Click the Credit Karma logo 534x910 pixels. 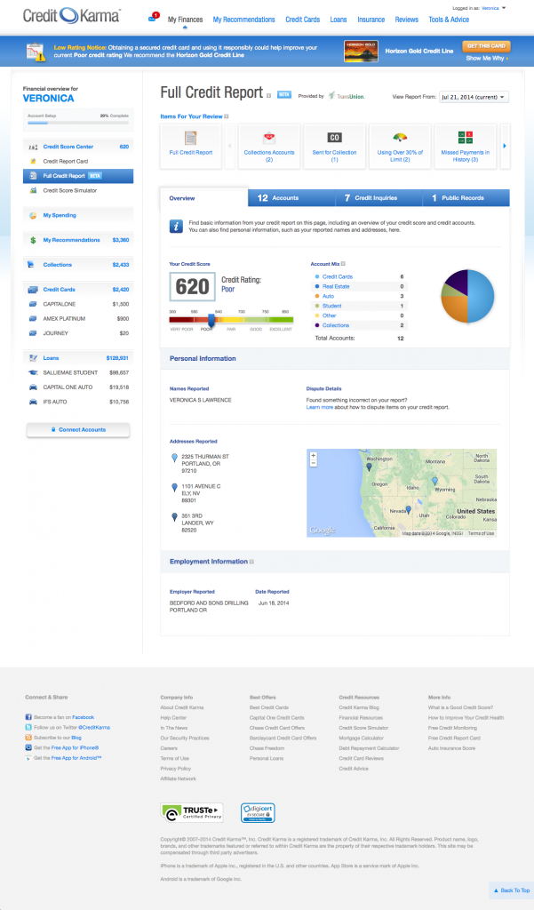point(71,16)
